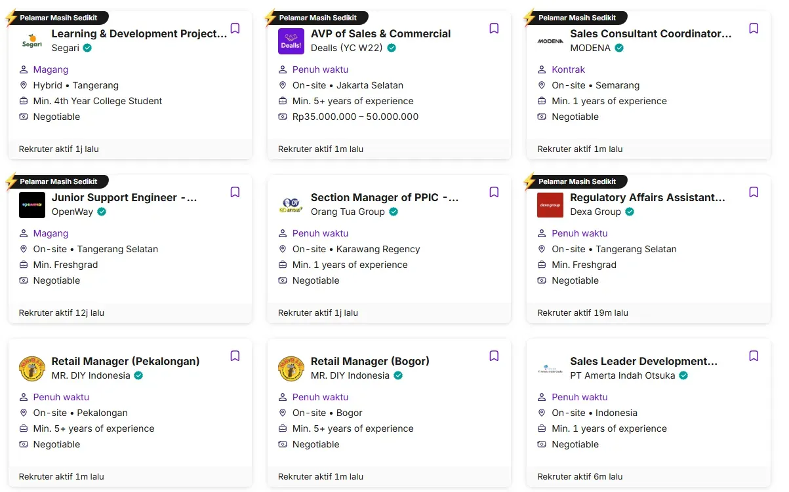This screenshot has height=492, width=789.
Task: Toggle bookmark on Junior Support Engineer job
Action: (x=235, y=193)
